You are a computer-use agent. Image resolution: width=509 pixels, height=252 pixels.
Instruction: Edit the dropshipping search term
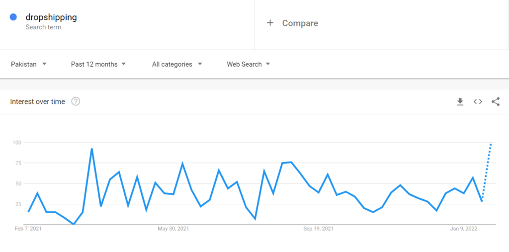click(x=51, y=17)
